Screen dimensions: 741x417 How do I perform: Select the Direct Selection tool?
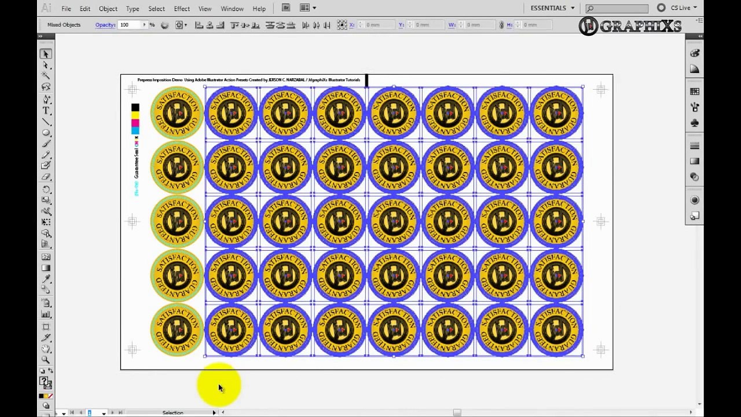(x=46, y=65)
